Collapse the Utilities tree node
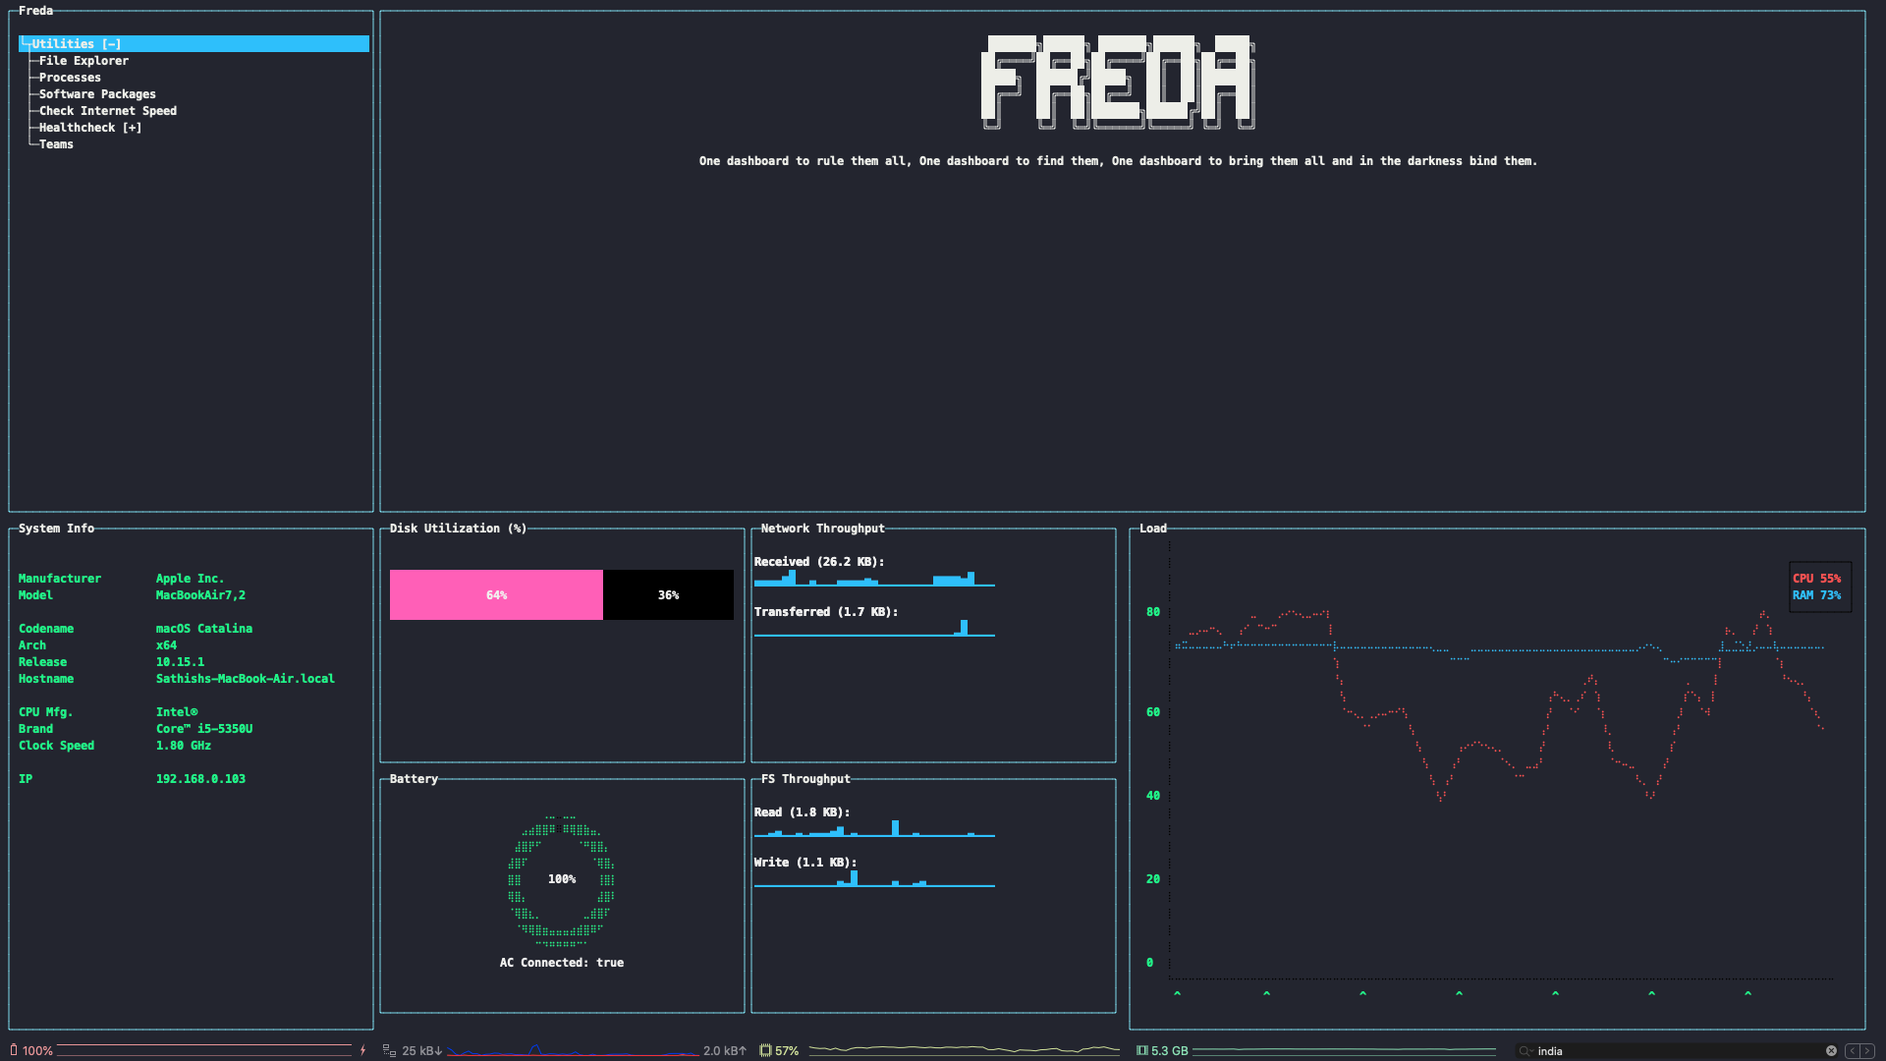The image size is (1886, 1061). [77, 44]
